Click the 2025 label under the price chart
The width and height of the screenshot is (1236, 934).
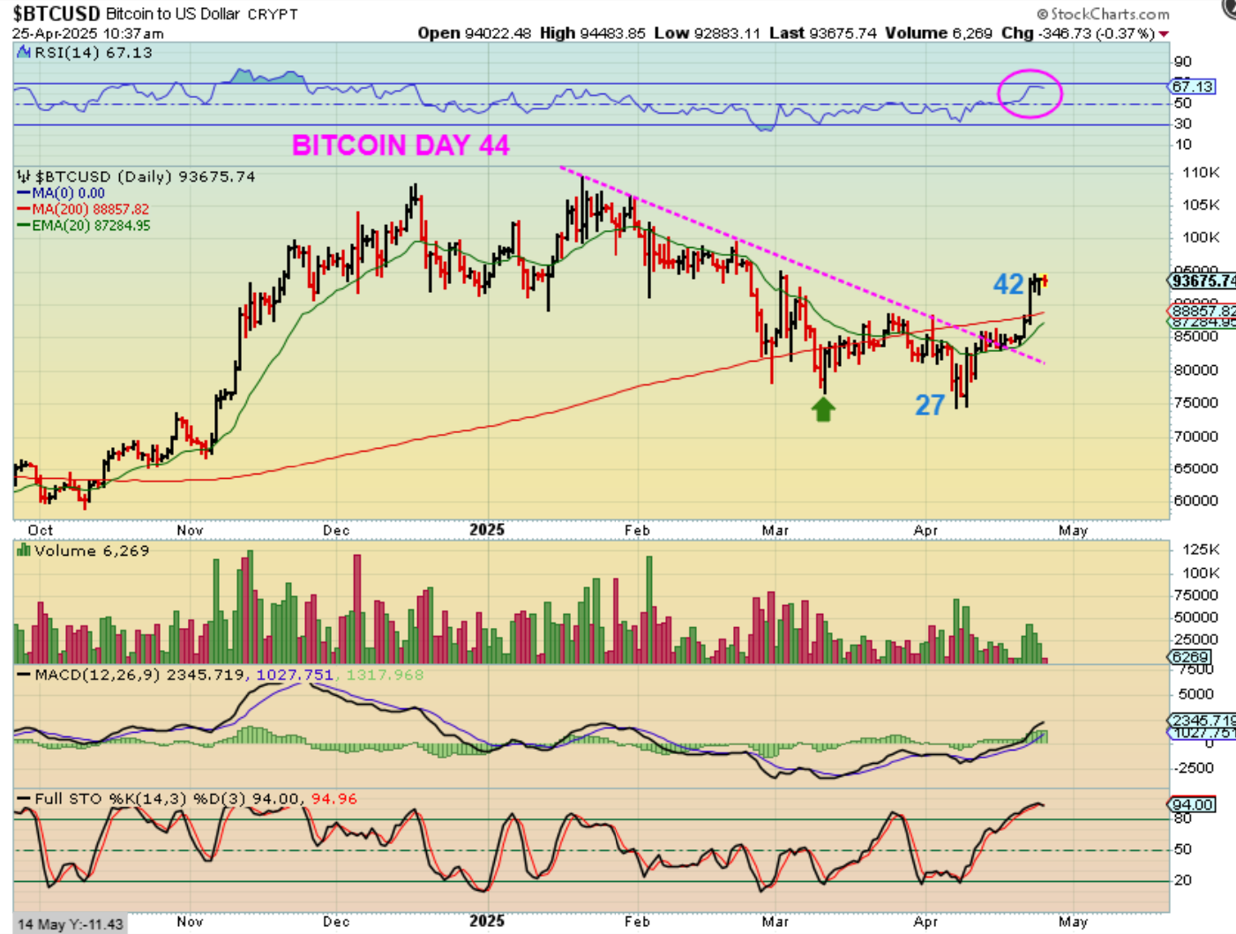pos(487,529)
